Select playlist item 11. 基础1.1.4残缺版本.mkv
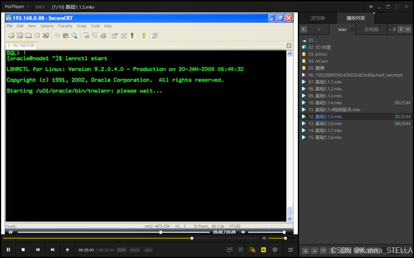This screenshot has height=258, width=414. click(356, 110)
